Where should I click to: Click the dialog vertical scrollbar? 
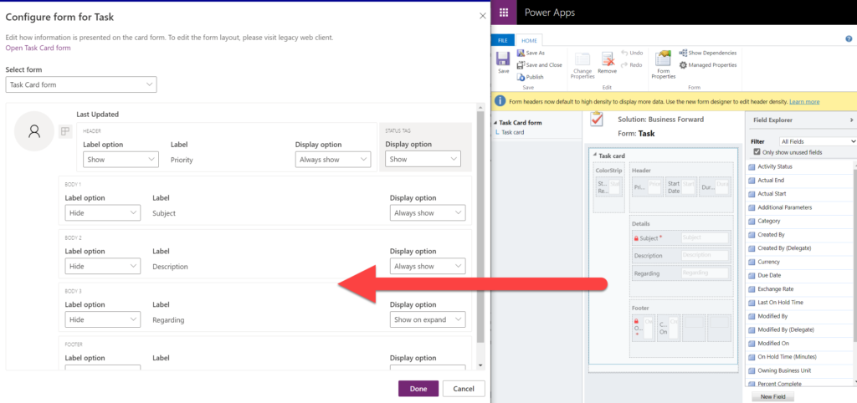pyautogui.click(x=480, y=227)
